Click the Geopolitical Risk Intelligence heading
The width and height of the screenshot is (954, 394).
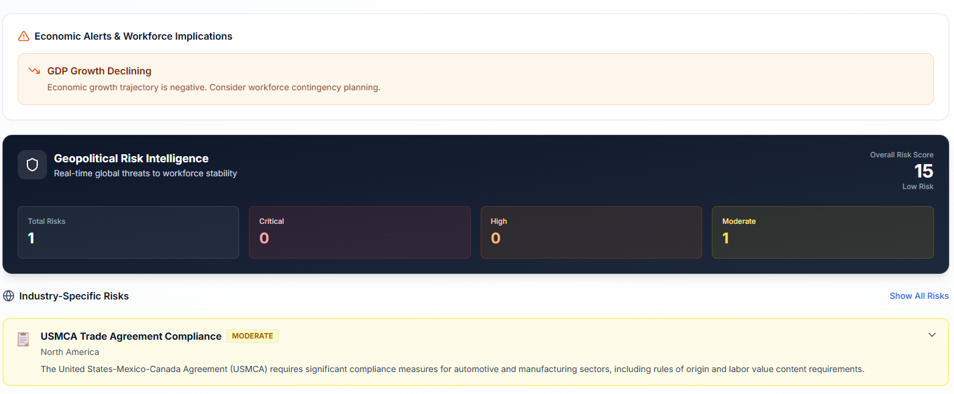tap(131, 159)
